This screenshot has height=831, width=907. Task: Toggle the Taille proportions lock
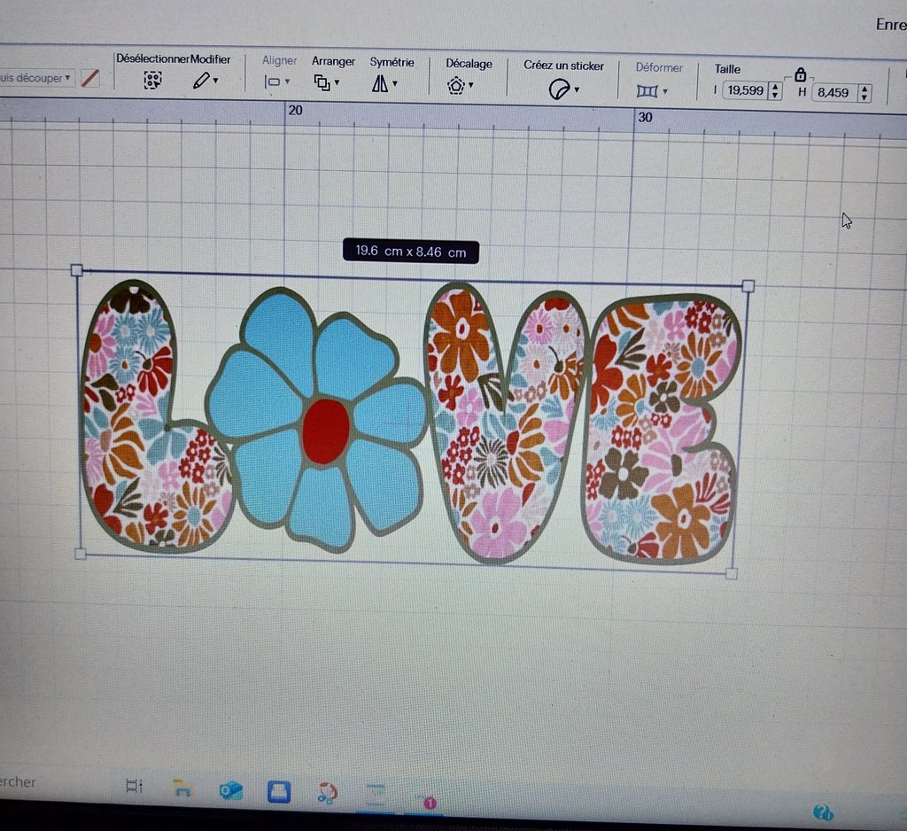[x=801, y=74]
